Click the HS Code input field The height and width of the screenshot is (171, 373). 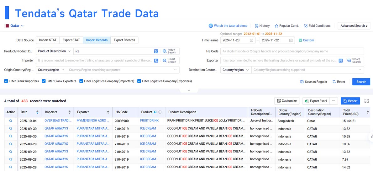tap(292, 51)
